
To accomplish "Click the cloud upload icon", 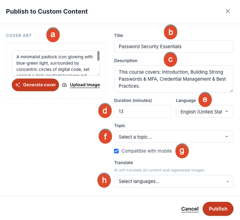I will tap(65, 85).
